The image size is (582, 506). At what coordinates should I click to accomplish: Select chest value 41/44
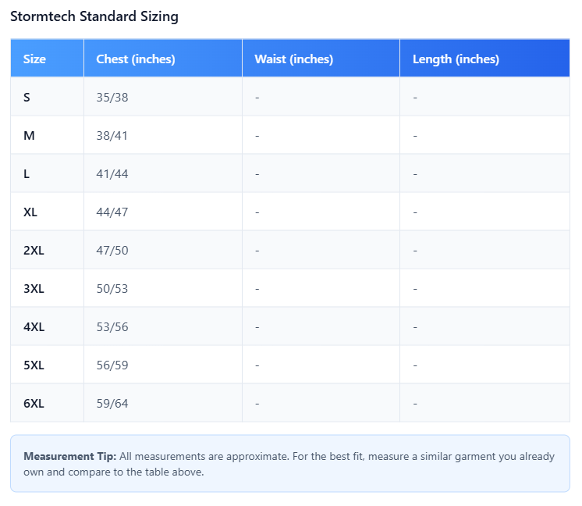pos(112,174)
